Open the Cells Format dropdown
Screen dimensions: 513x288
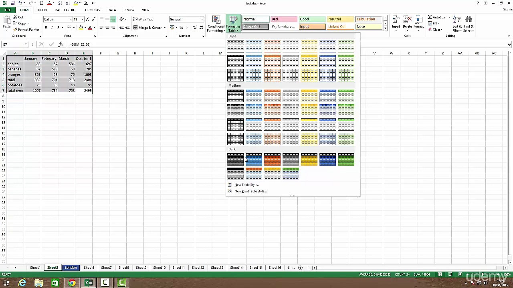pyautogui.click(x=418, y=24)
